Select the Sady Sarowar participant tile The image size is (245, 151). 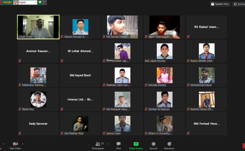pyautogui.click(x=38, y=124)
